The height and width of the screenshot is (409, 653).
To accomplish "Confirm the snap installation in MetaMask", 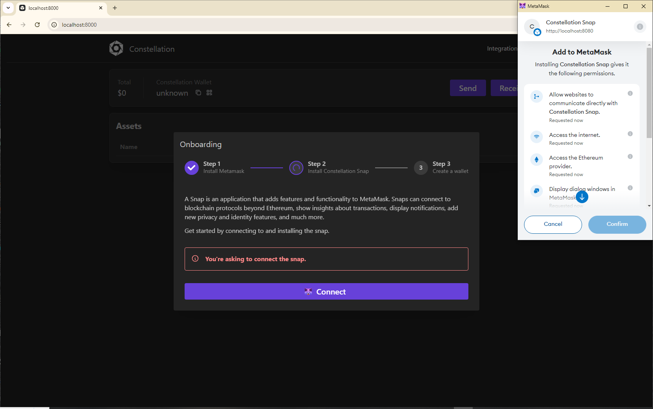I will (x=617, y=224).
